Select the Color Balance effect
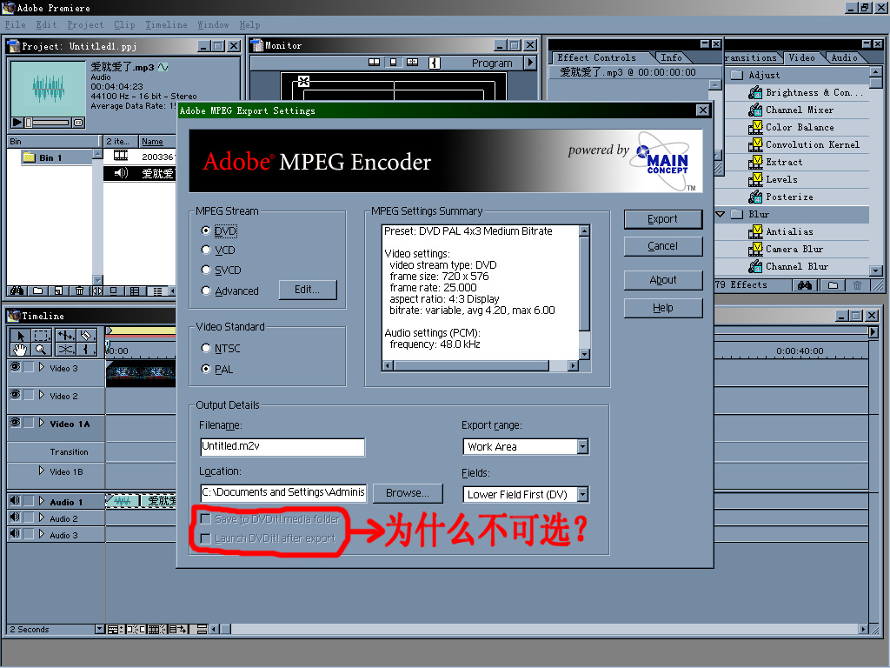 [800, 127]
